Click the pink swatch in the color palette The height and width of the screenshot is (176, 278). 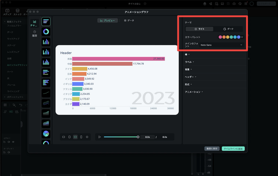pyautogui.click(x=220, y=37)
